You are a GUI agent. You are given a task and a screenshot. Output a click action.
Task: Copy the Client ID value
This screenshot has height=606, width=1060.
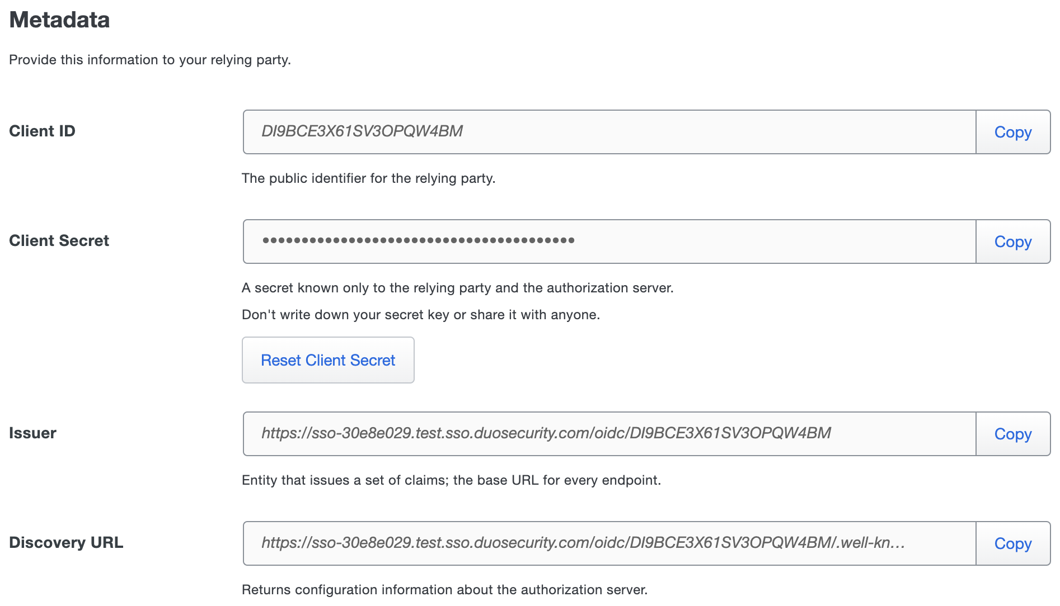[1012, 132]
